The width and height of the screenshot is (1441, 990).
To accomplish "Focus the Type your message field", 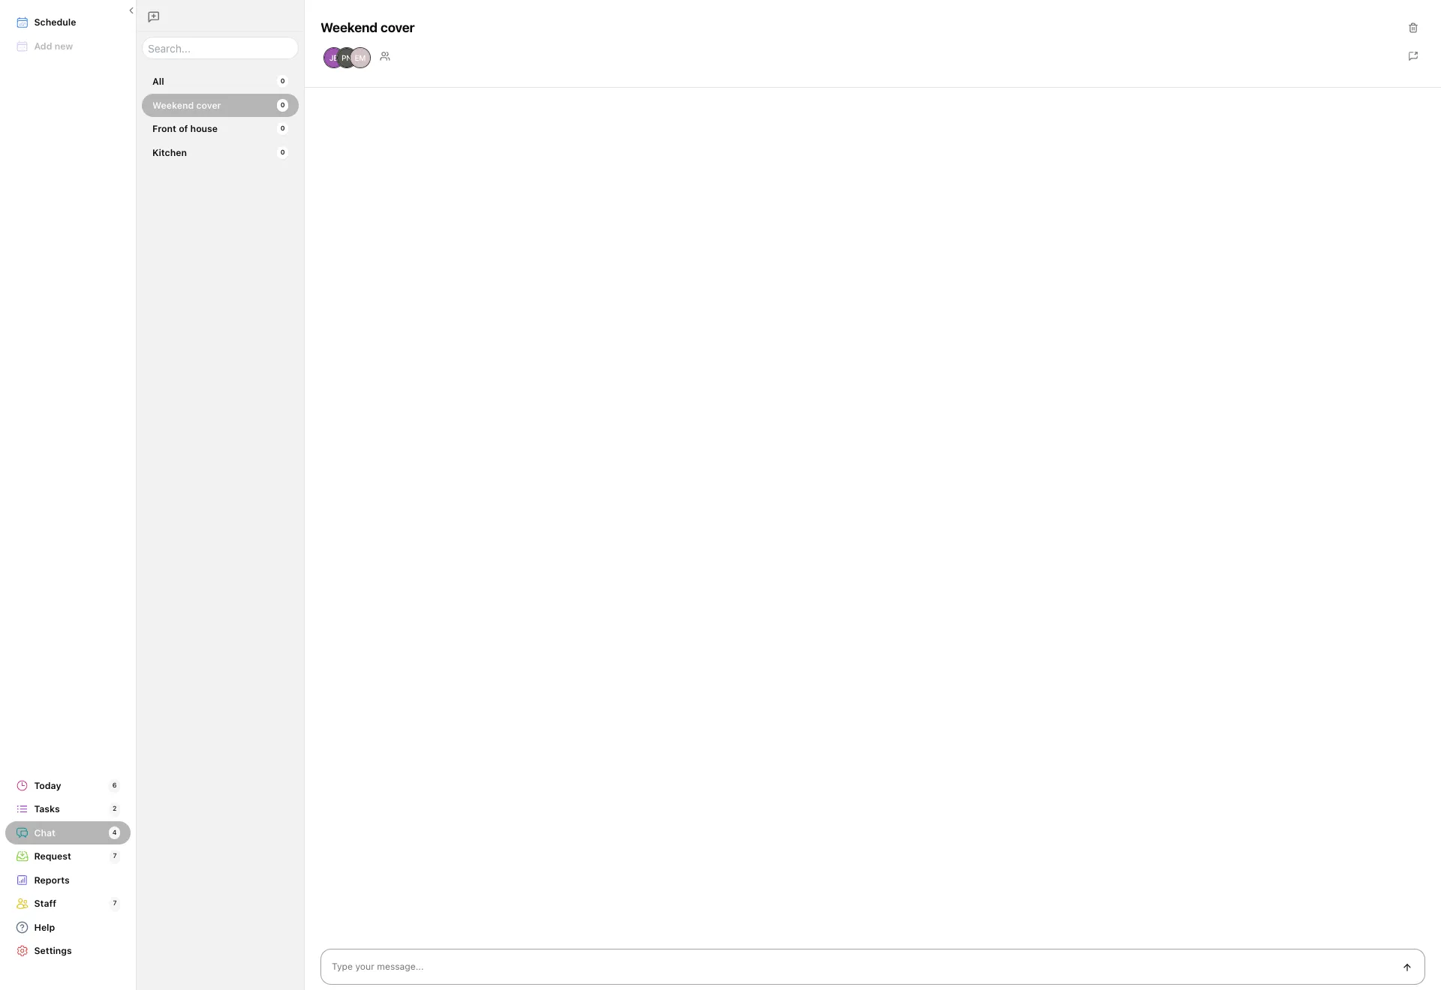I will [872, 967].
